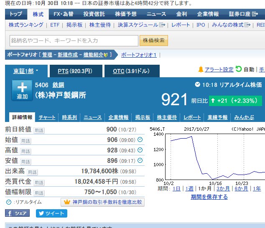Open the 時系列 tab
Viewport: 265px width, 228px height.
click(x=69, y=117)
